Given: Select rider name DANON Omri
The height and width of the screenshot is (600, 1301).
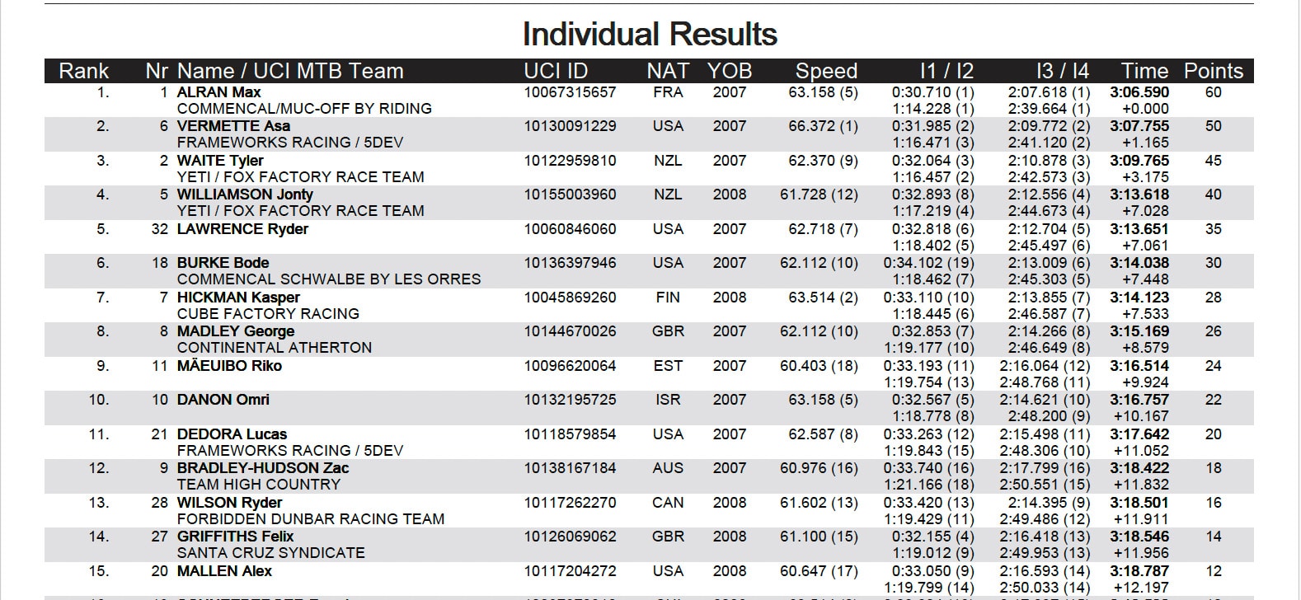Looking at the screenshot, I should [223, 400].
